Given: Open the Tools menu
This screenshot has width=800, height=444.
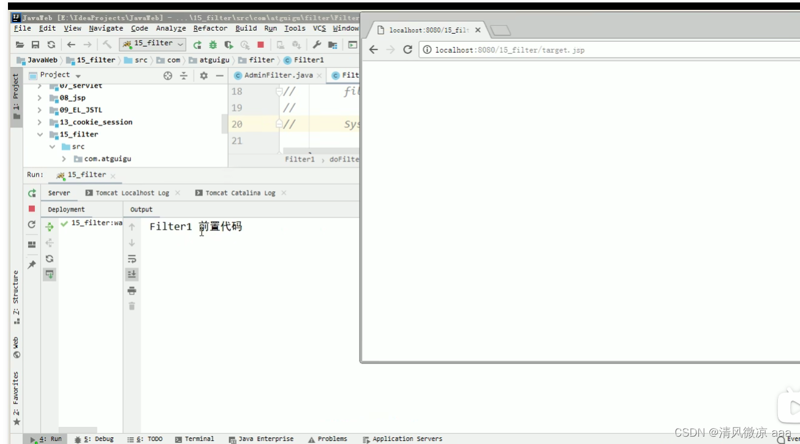Looking at the screenshot, I should click(295, 28).
